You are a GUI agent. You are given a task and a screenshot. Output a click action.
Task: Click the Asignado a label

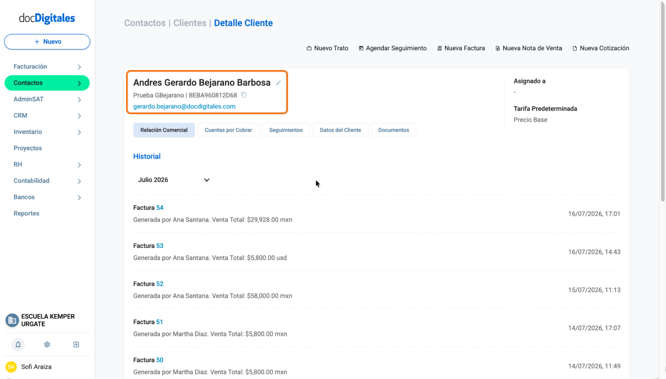point(530,81)
